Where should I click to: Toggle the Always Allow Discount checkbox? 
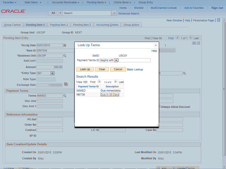coord(159,106)
